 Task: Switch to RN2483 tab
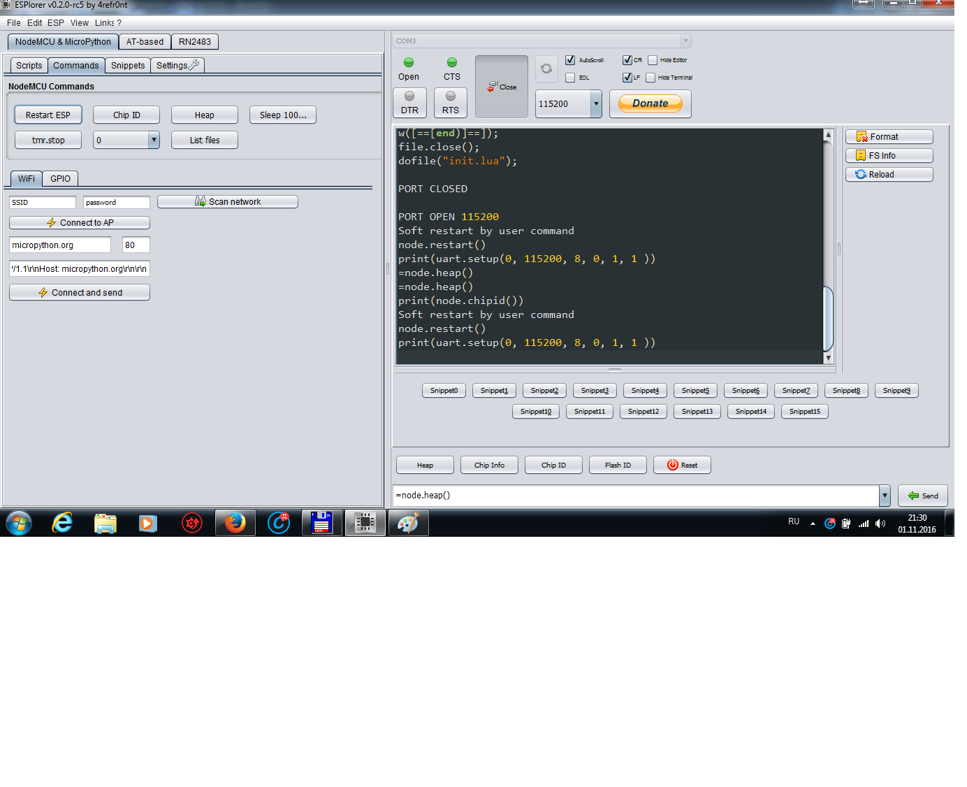click(195, 42)
